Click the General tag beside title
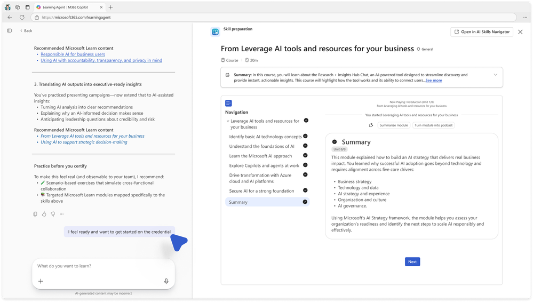 click(x=425, y=49)
